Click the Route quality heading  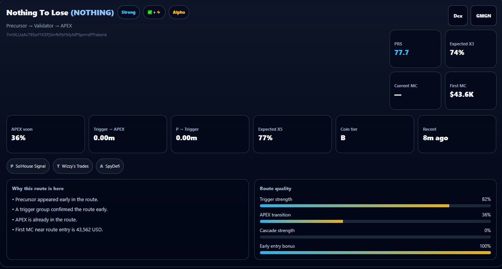point(276,189)
